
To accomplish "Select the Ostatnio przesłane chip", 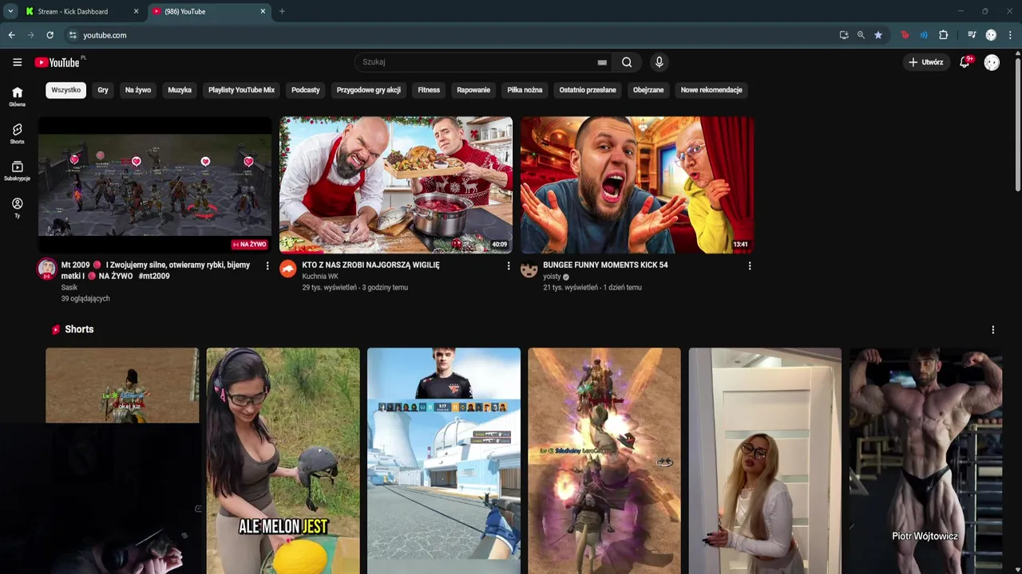I will pos(588,90).
